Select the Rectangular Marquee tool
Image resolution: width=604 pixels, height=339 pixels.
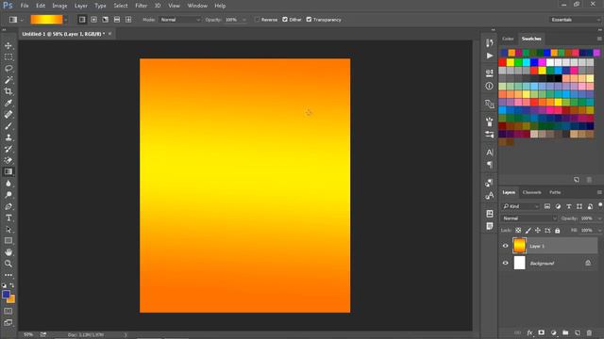pyautogui.click(x=8, y=57)
